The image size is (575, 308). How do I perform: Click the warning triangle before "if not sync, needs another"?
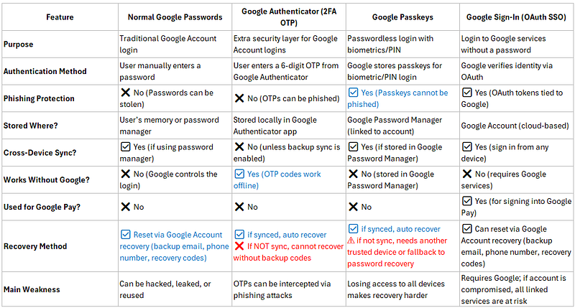tap(351, 241)
